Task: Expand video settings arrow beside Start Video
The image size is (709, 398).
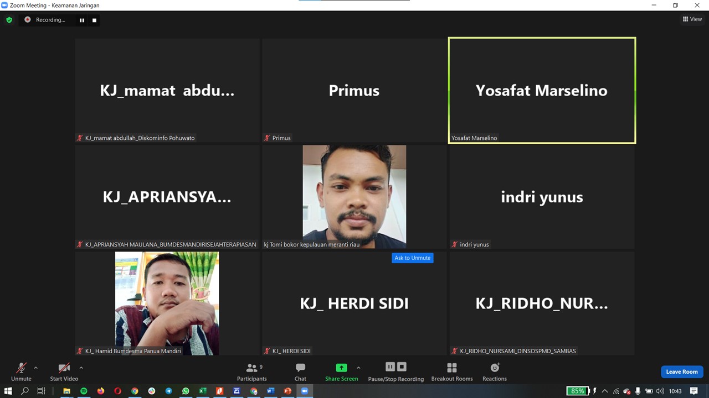Action: point(81,368)
